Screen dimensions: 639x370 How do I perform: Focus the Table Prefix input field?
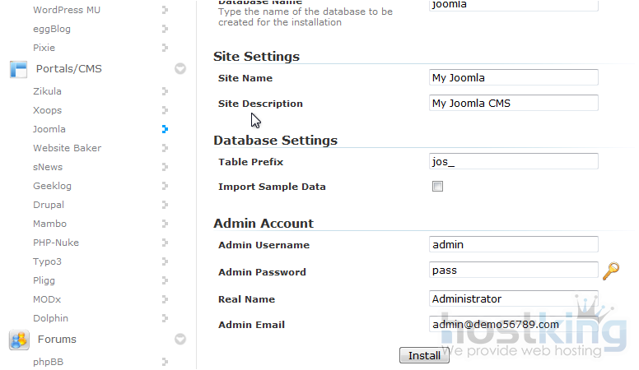click(514, 161)
